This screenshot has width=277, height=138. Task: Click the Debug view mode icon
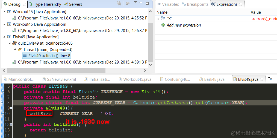point(128,3)
